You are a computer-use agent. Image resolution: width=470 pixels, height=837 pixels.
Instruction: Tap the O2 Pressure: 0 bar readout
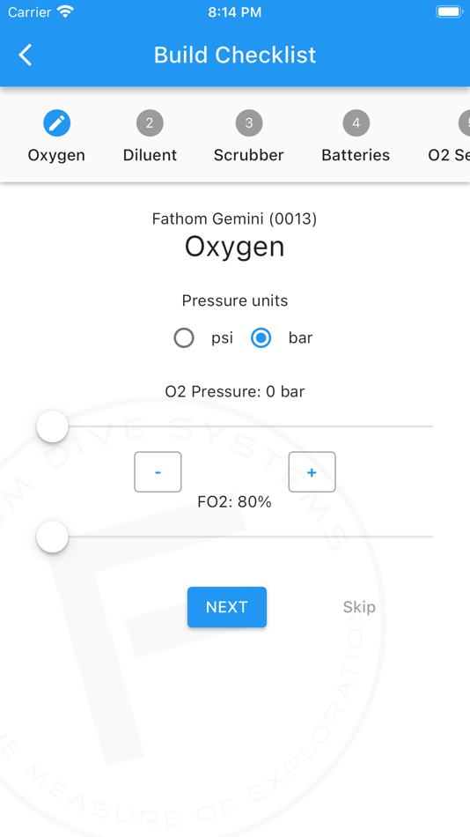[x=235, y=392]
